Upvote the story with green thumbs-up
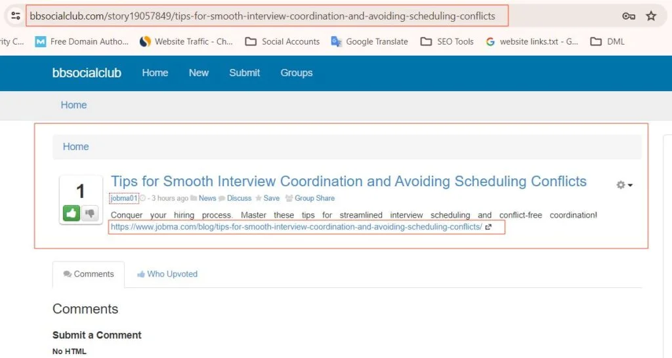 (72, 213)
